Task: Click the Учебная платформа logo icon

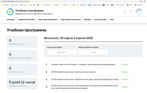Action: [x=10, y=12]
